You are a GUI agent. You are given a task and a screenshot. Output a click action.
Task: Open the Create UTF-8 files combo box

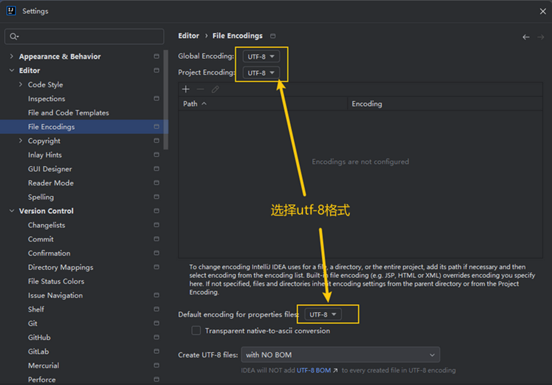coord(340,355)
